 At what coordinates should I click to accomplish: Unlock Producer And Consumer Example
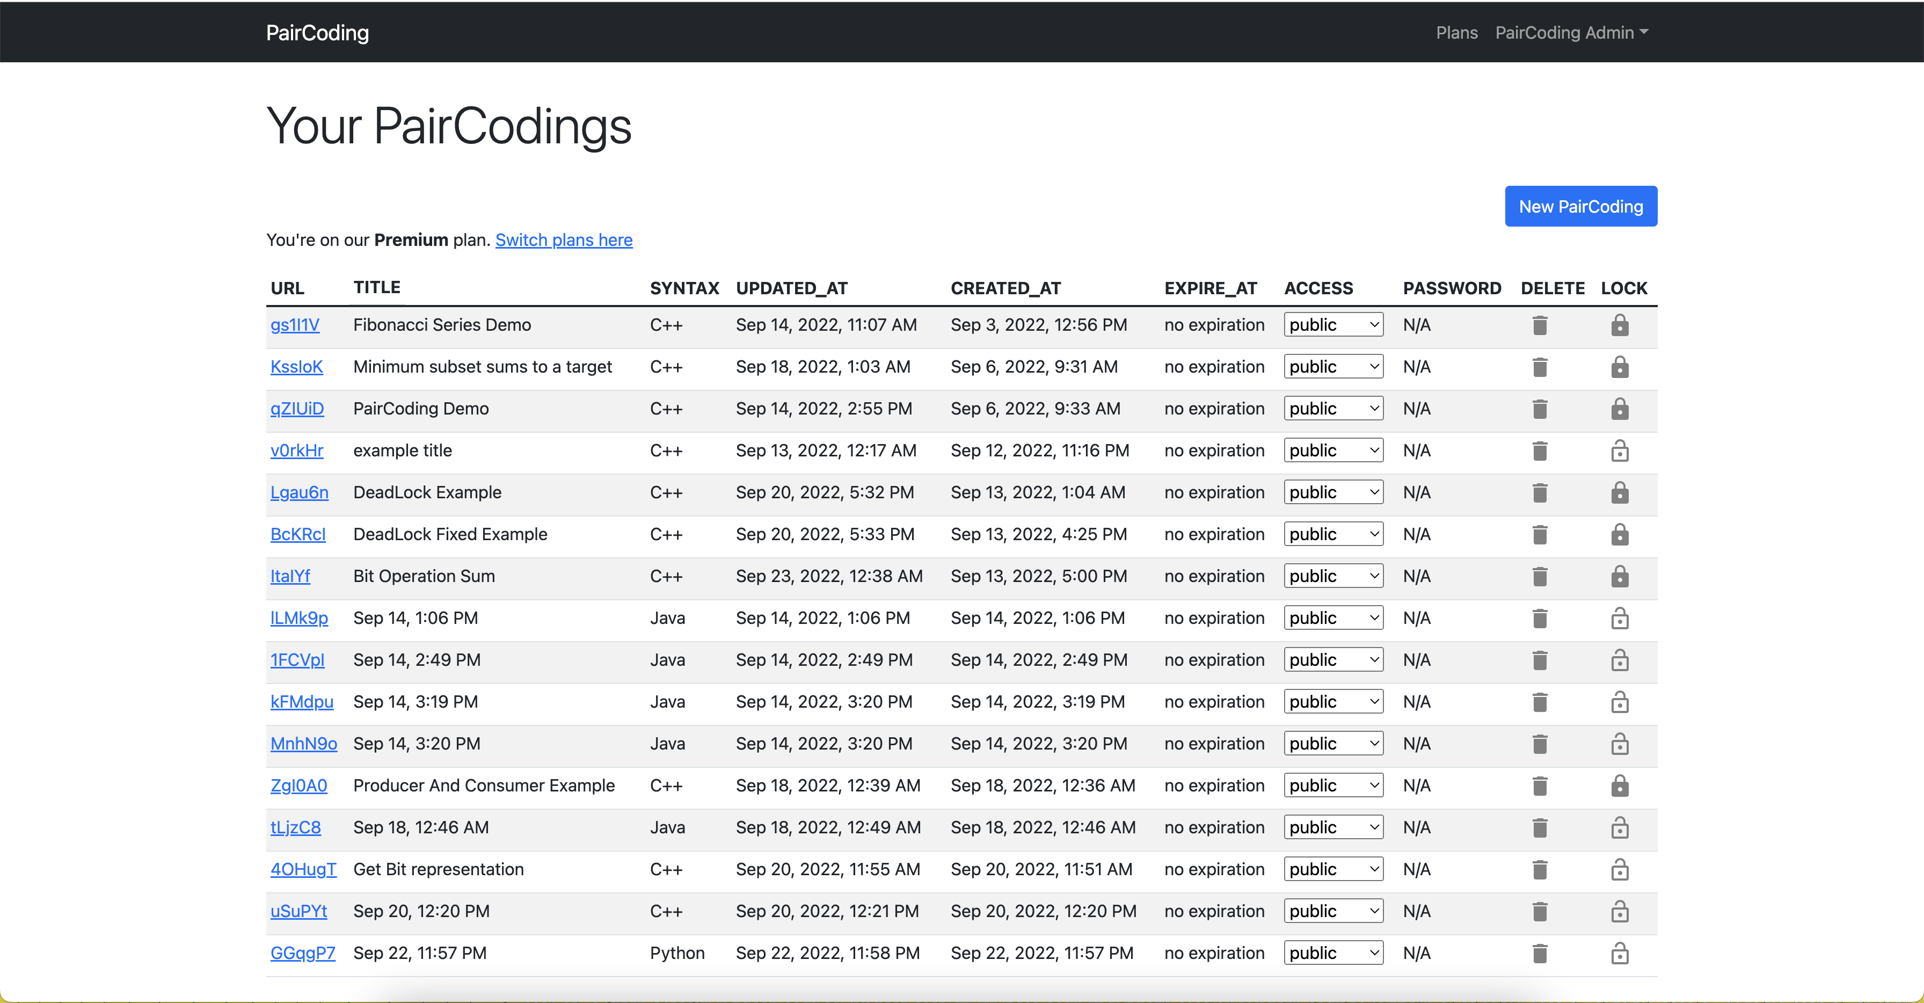click(1619, 785)
